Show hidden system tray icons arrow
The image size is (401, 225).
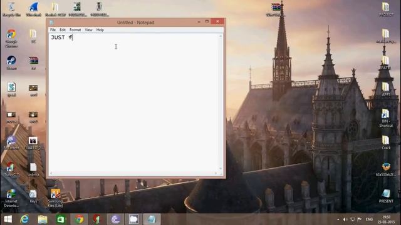338,219
